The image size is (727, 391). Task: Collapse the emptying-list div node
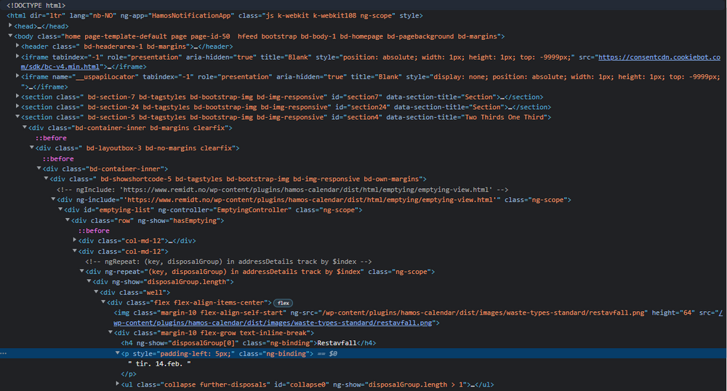click(x=61, y=210)
